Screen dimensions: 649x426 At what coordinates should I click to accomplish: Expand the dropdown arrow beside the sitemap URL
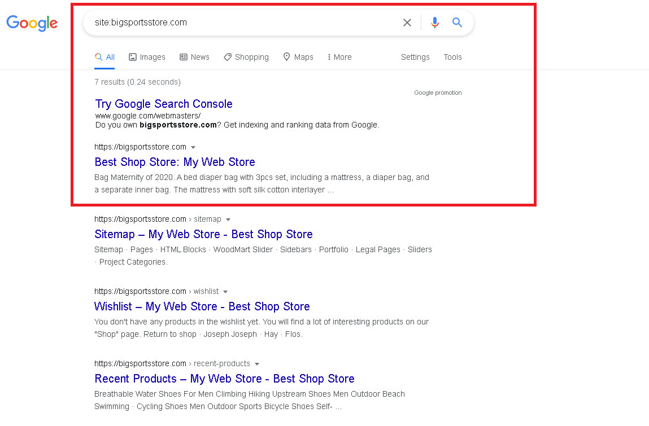pyautogui.click(x=228, y=219)
